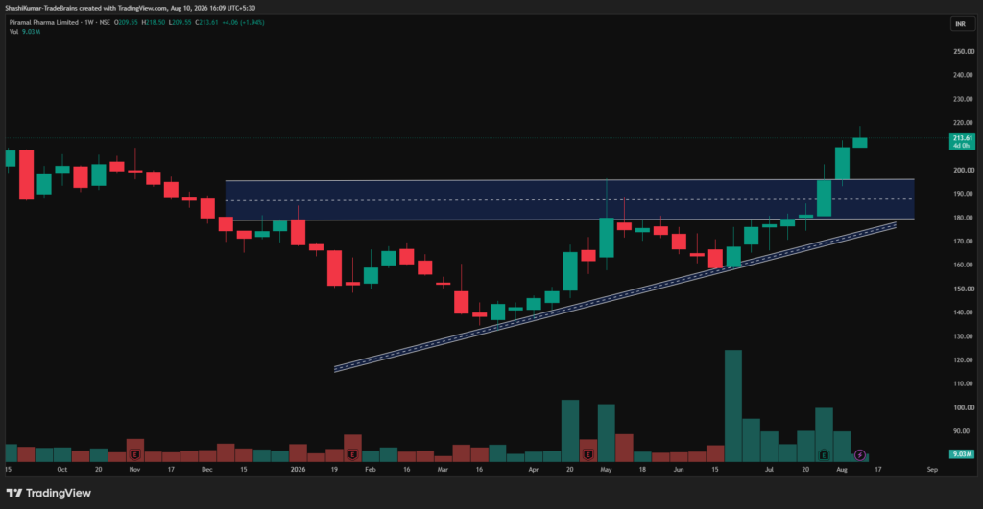Open the earnings marker near Nov

134,455
